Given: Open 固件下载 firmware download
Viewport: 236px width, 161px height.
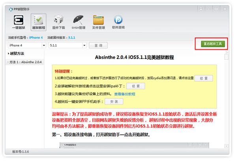Looking at the screenshot, I should coord(58,22).
